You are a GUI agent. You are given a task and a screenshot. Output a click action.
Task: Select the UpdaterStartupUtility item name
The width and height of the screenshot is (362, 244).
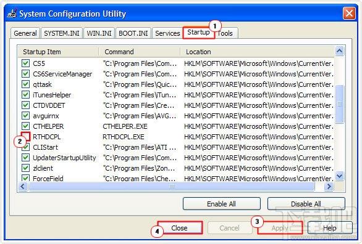click(x=64, y=158)
